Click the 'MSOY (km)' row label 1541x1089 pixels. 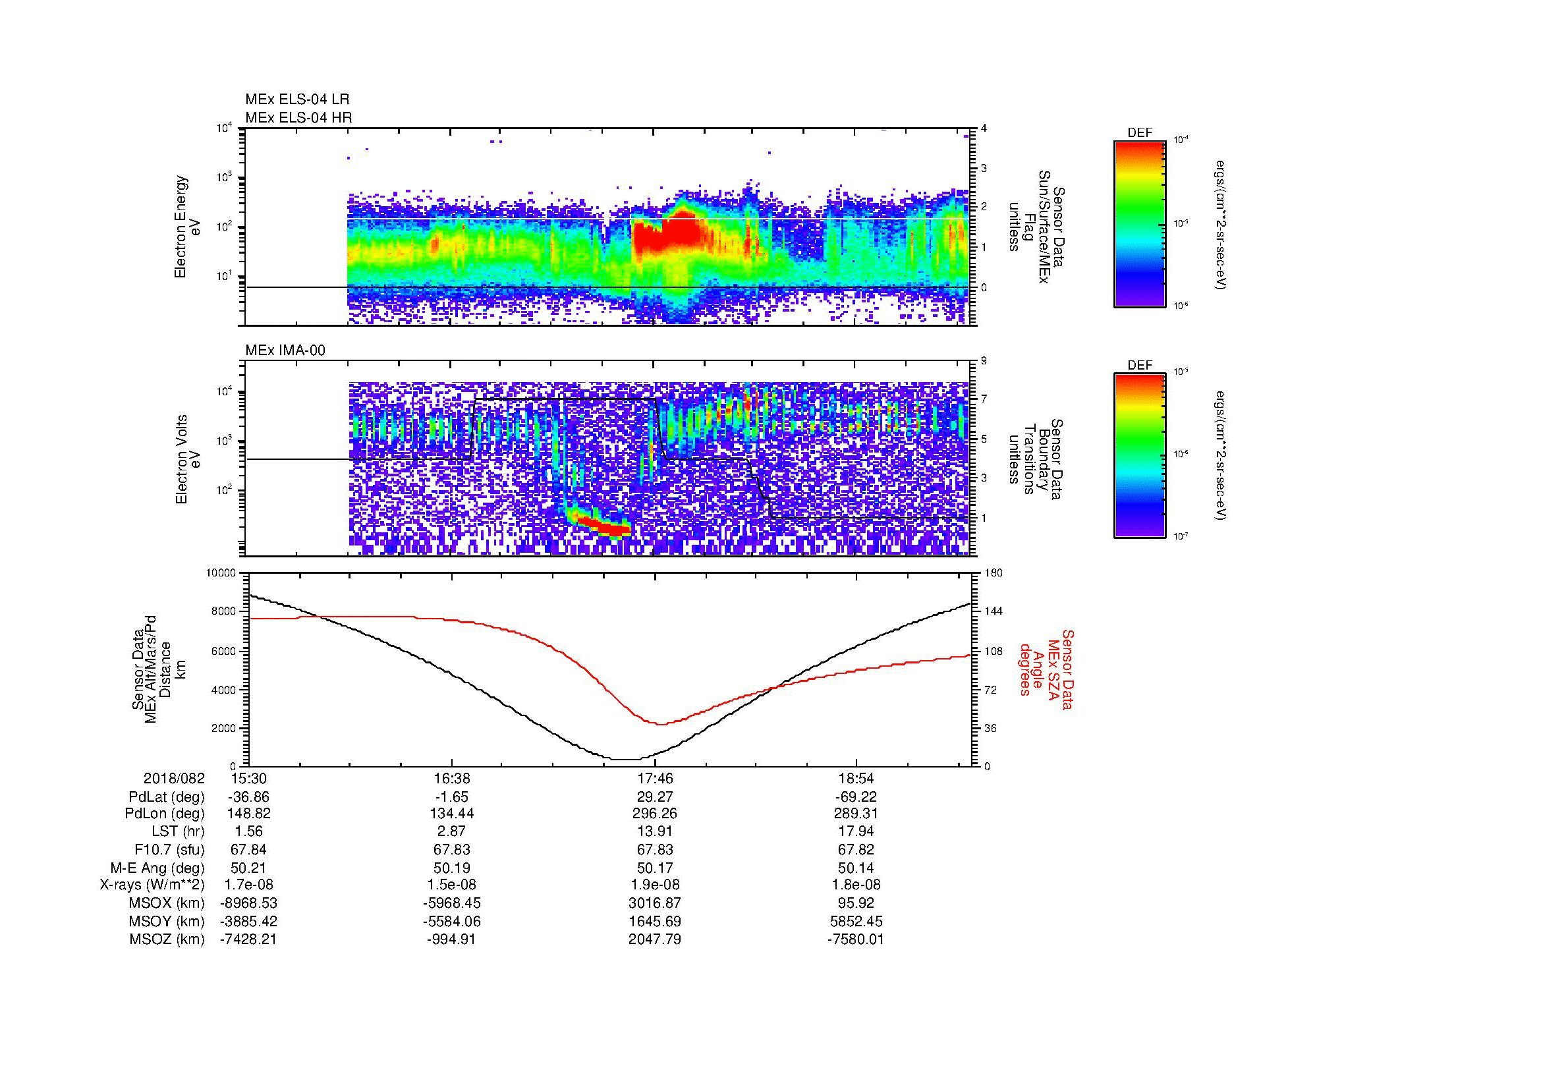167,921
